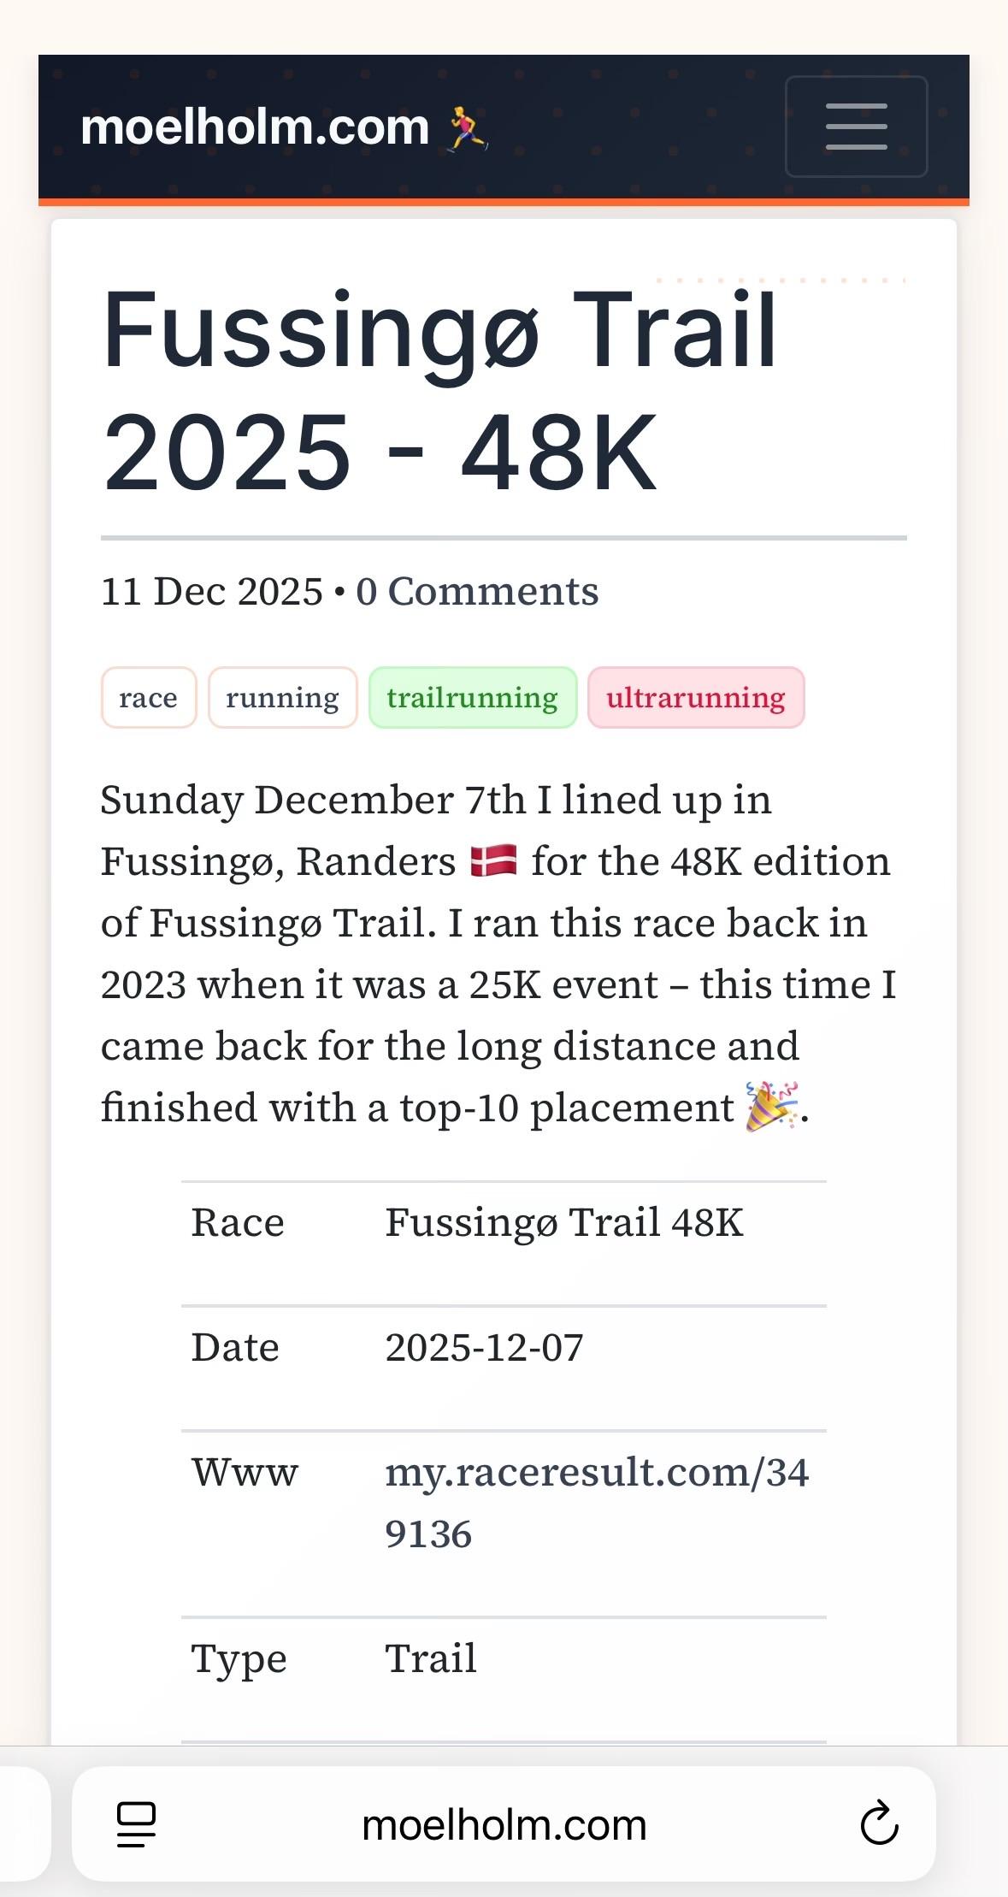Tap the Fussingø Trail 48K table cell
This screenshot has width=1008, height=1897.
[x=563, y=1222]
